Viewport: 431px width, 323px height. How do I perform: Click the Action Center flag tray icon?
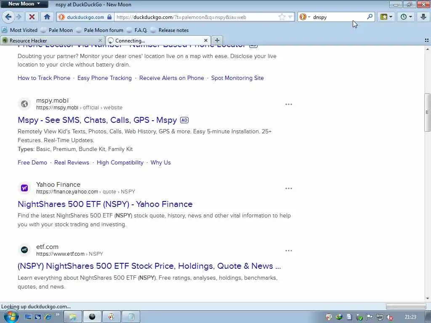370,317
